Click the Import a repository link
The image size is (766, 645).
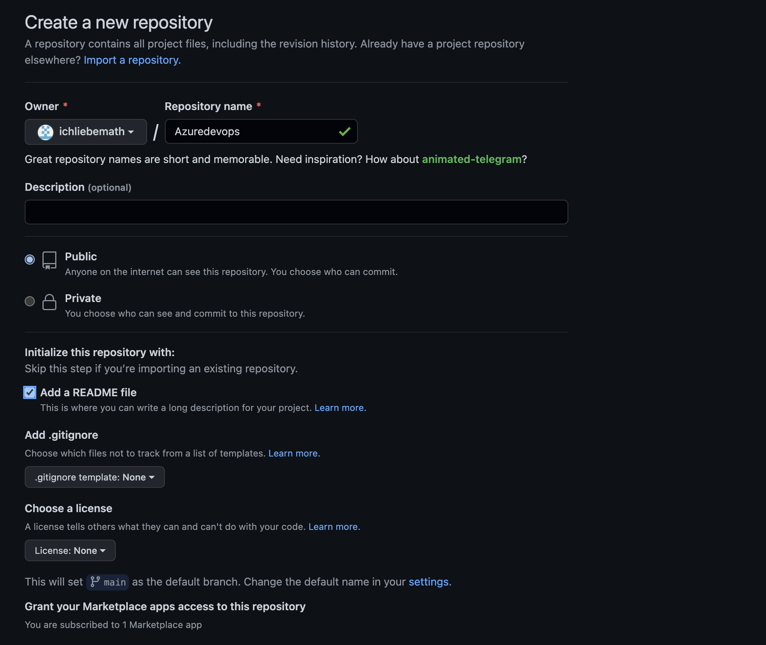[132, 60]
